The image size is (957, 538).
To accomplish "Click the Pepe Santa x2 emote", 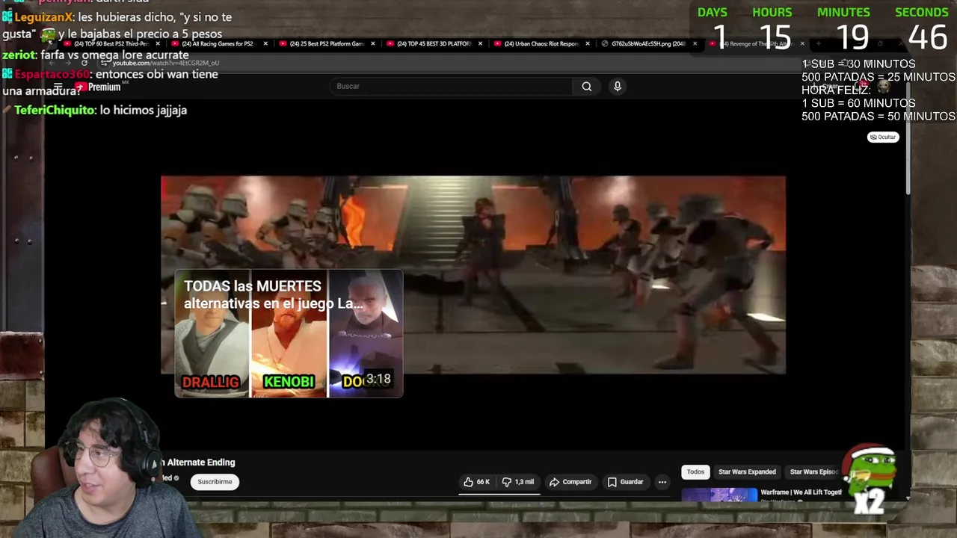I will pos(871,480).
